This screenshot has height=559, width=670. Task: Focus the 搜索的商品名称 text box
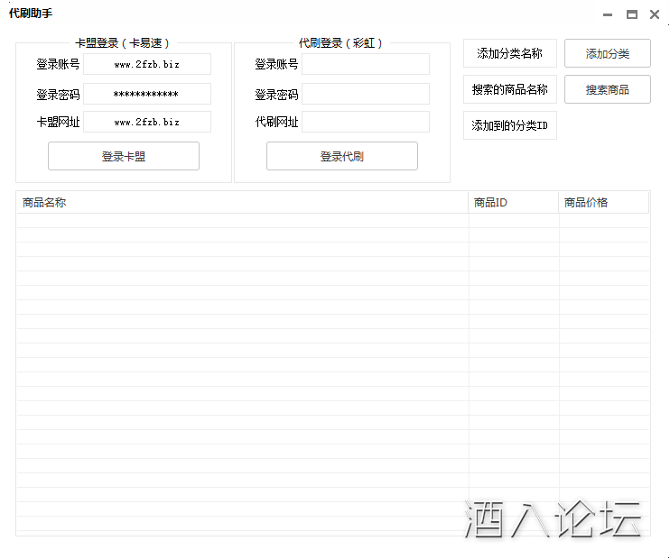(510, 89)
